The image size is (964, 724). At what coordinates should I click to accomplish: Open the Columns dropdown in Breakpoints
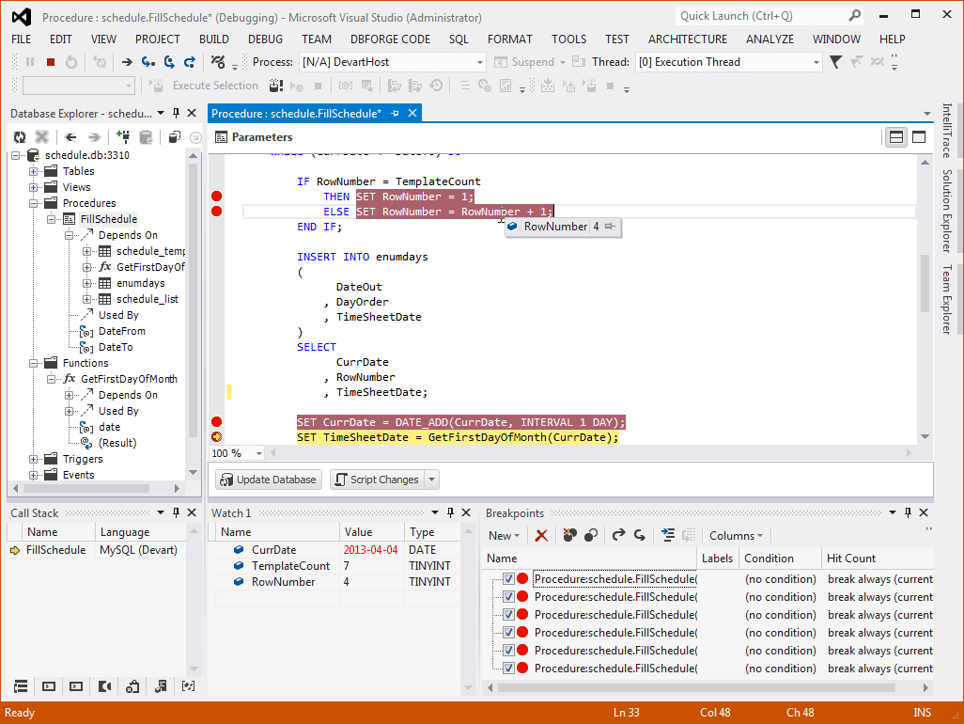coord(736,536)
